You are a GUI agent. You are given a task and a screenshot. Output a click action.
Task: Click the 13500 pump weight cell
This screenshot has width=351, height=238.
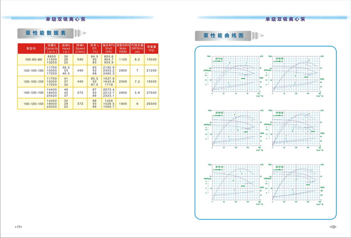pyautogui.click(x=152, y=60)
